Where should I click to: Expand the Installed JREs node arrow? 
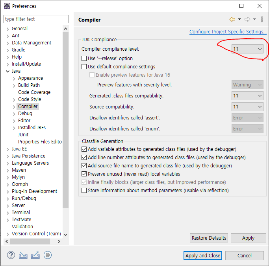pyautogui.click(x=14, y=128)
